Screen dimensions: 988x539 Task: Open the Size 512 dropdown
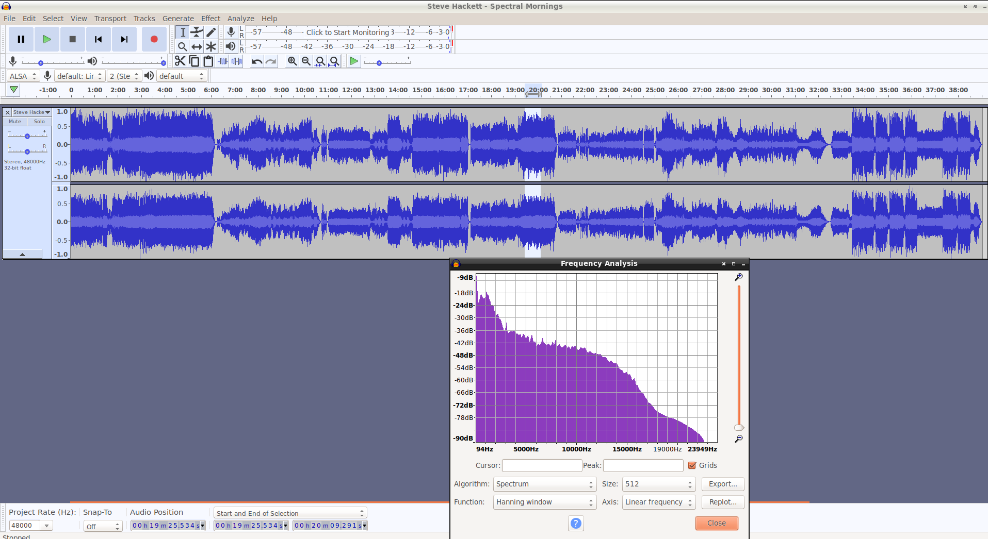click(x=659, y=484)
